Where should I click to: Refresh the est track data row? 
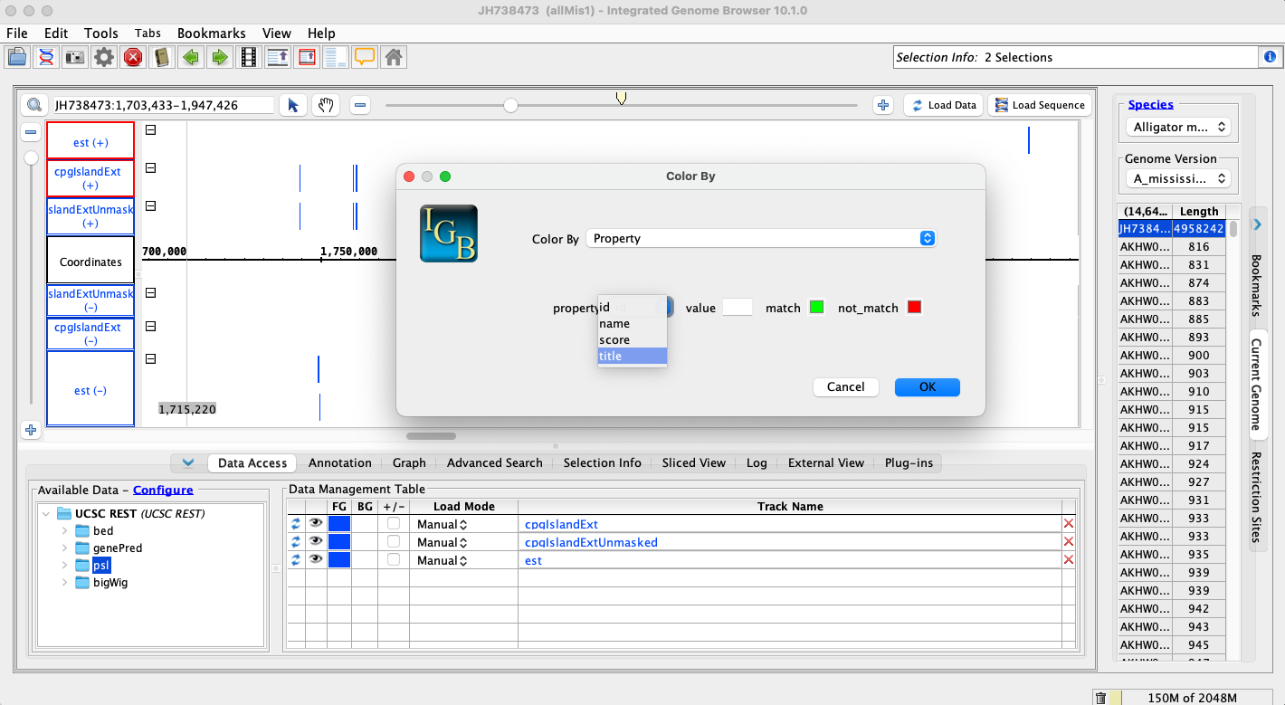tap(296, 560)
